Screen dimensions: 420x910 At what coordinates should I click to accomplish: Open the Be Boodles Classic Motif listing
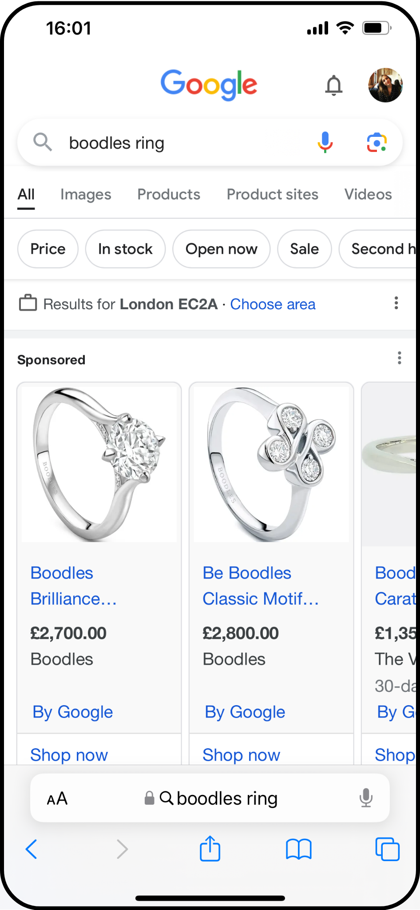[261, 586]
